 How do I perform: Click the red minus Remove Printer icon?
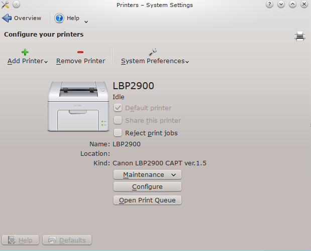(x=80, y=52)
